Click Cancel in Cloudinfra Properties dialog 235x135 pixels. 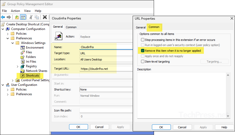pos(99,127)
